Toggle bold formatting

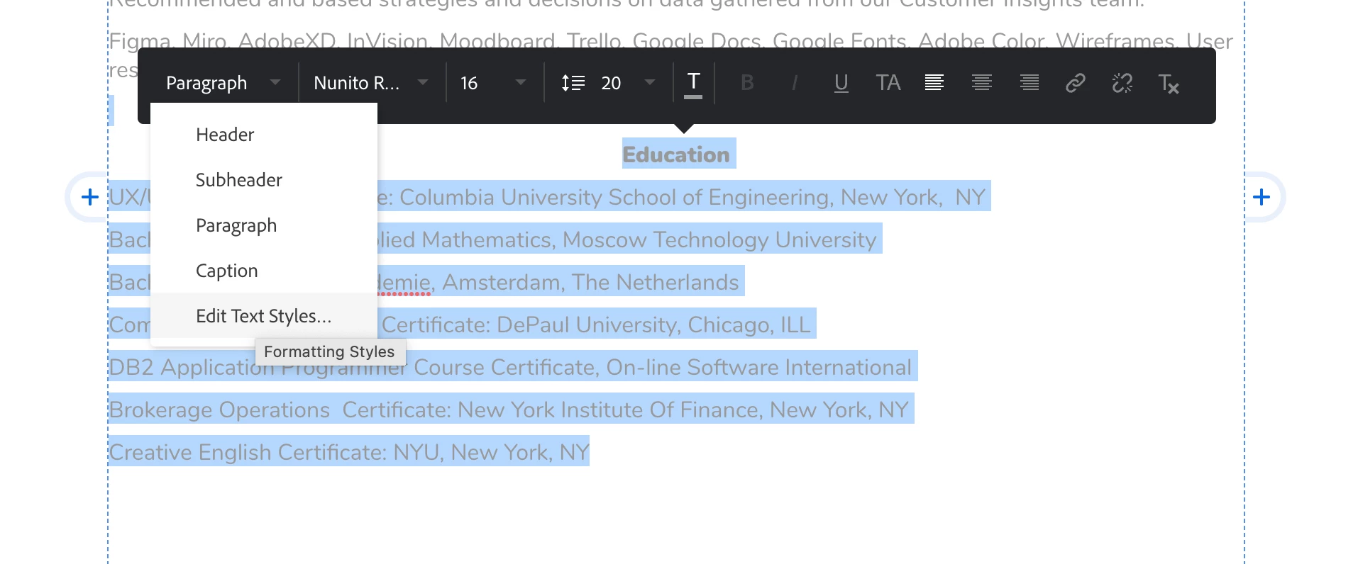(746, 84)
